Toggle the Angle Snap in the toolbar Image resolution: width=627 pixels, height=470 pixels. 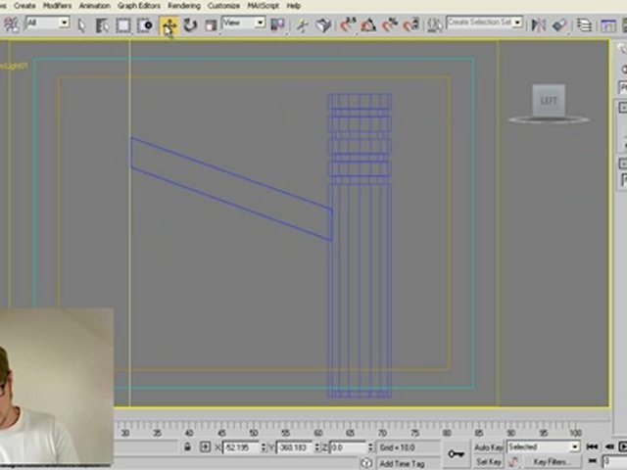[367, 25]
